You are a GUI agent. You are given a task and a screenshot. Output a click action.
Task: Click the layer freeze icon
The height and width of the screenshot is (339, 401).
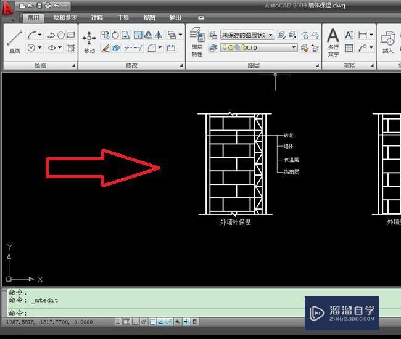point(305,35)
